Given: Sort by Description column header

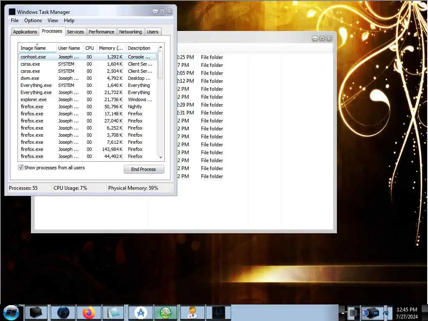Looking at the screenshot, I should click(x=141, y=48).
